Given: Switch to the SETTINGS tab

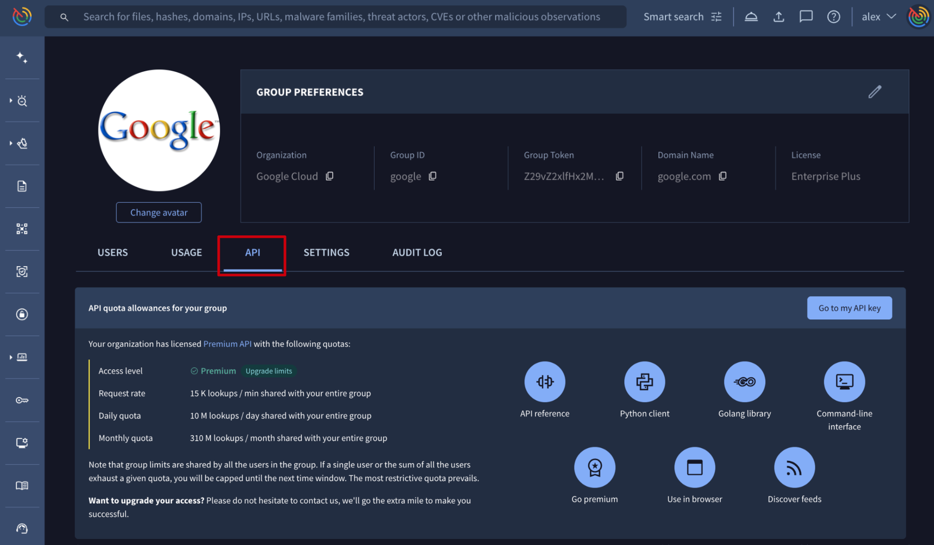Looking at the screenshot, I should (x=327, y=252).
